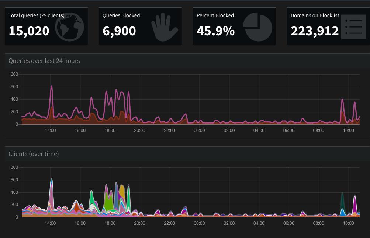
Task: Click the pie chart icon in Percent Blocked
Action: (257, 27)
